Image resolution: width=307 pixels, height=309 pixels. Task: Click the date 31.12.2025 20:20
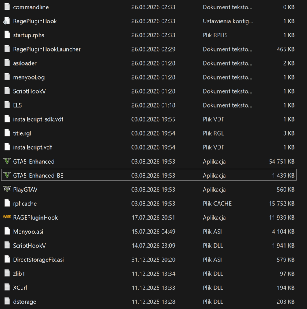[x=153, y=260]
